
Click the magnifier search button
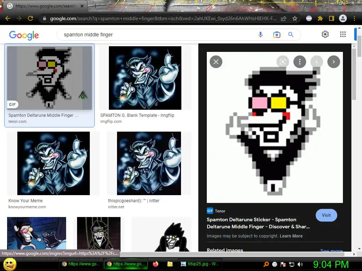tap(291, 35)
